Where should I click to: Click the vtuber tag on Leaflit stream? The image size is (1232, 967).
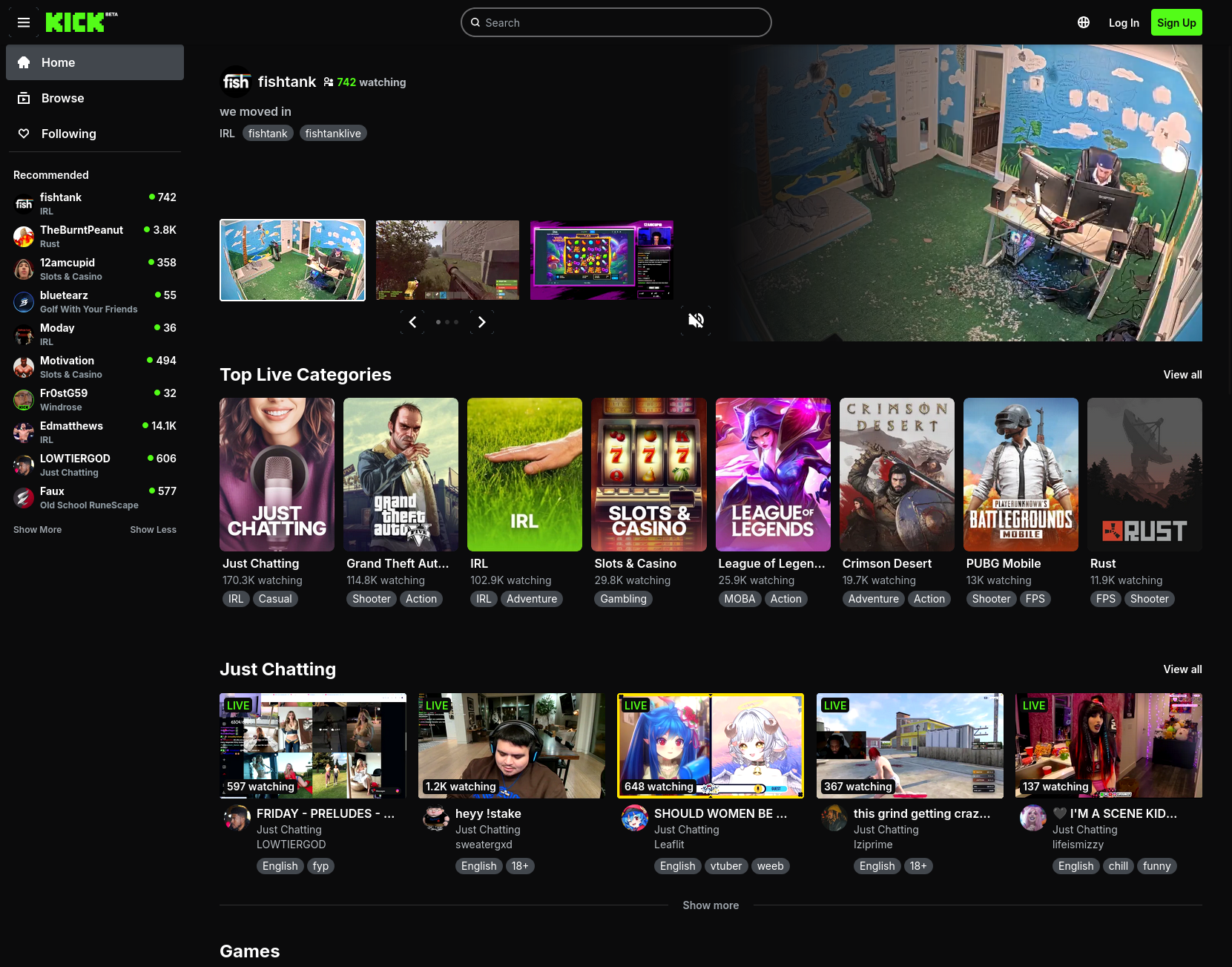tap(726, 866)
